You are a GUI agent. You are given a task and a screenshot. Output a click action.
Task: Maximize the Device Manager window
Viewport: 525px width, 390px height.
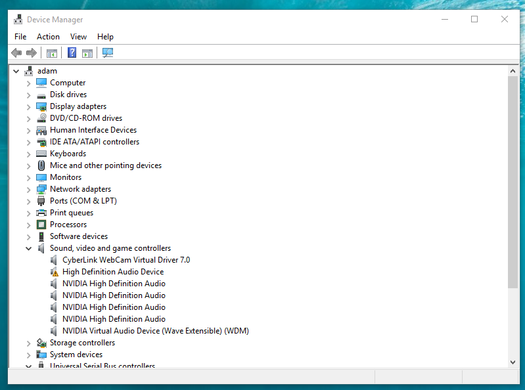point(474,19)
